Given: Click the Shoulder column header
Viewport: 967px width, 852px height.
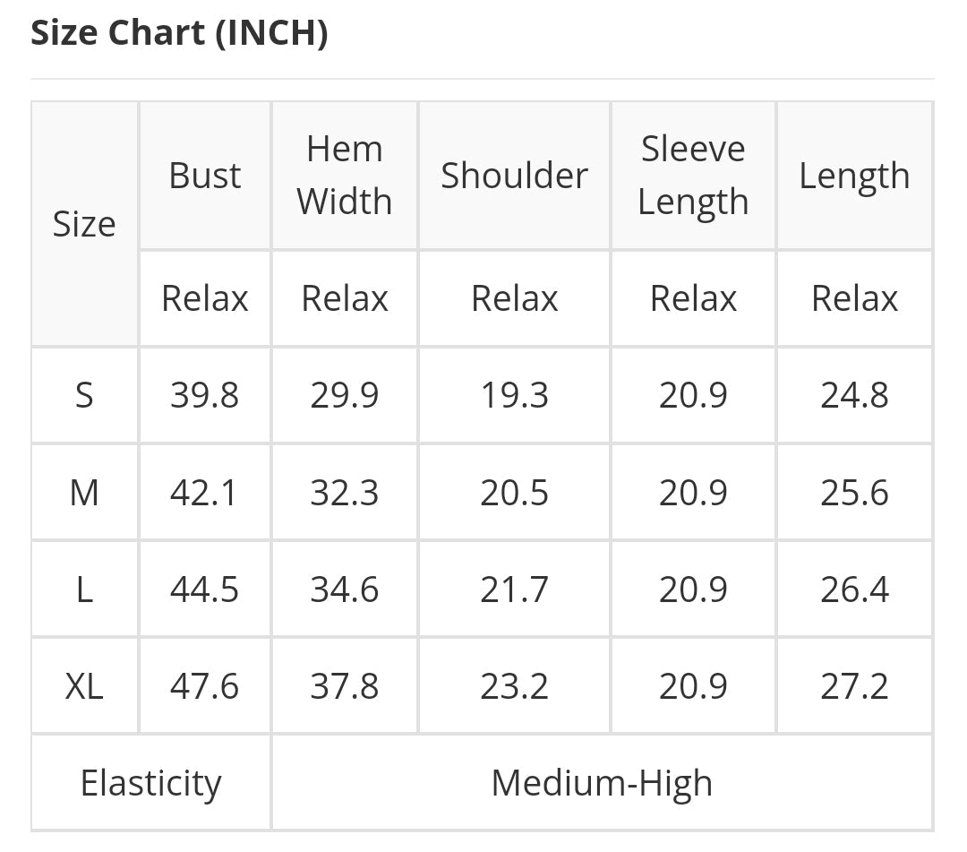Looking at the screenshot, I should click(x=514, y=176).
